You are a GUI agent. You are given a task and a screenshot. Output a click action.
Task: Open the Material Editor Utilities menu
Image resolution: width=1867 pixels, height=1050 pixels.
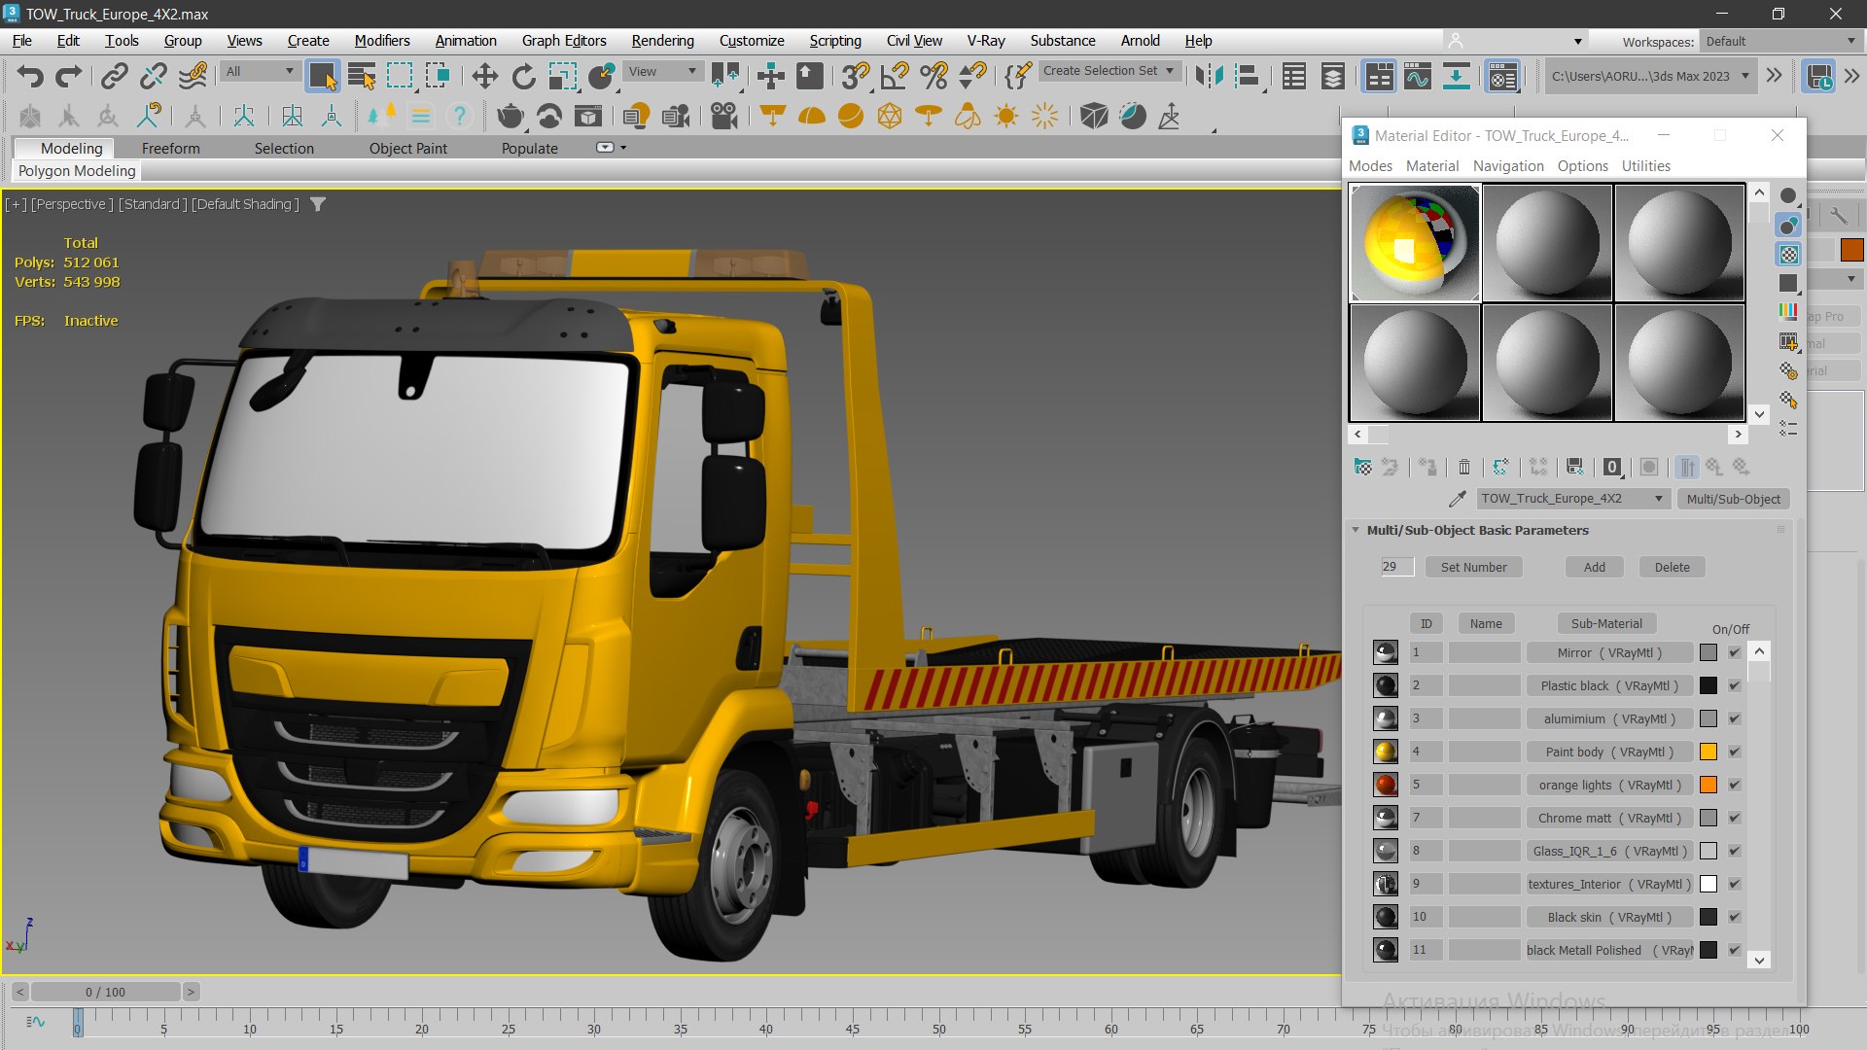[x=1645, y=166]
